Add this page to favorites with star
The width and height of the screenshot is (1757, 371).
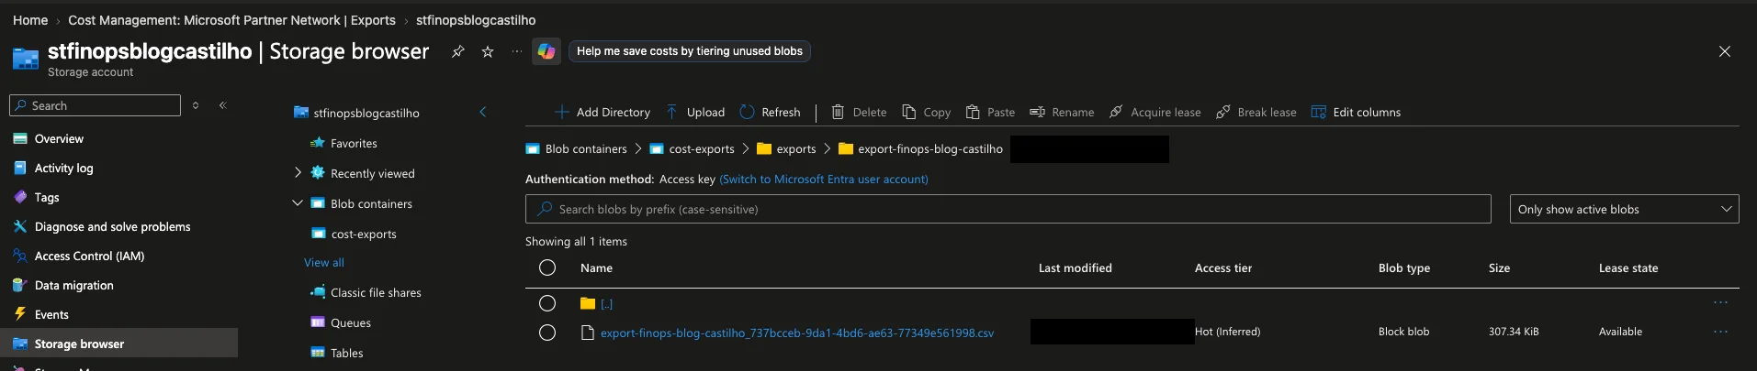[488, 52]
